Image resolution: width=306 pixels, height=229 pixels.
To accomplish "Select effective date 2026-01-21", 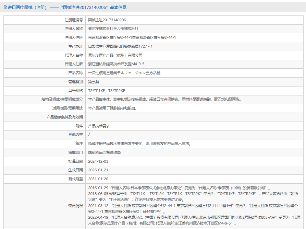I will click(x=98, y=170).
